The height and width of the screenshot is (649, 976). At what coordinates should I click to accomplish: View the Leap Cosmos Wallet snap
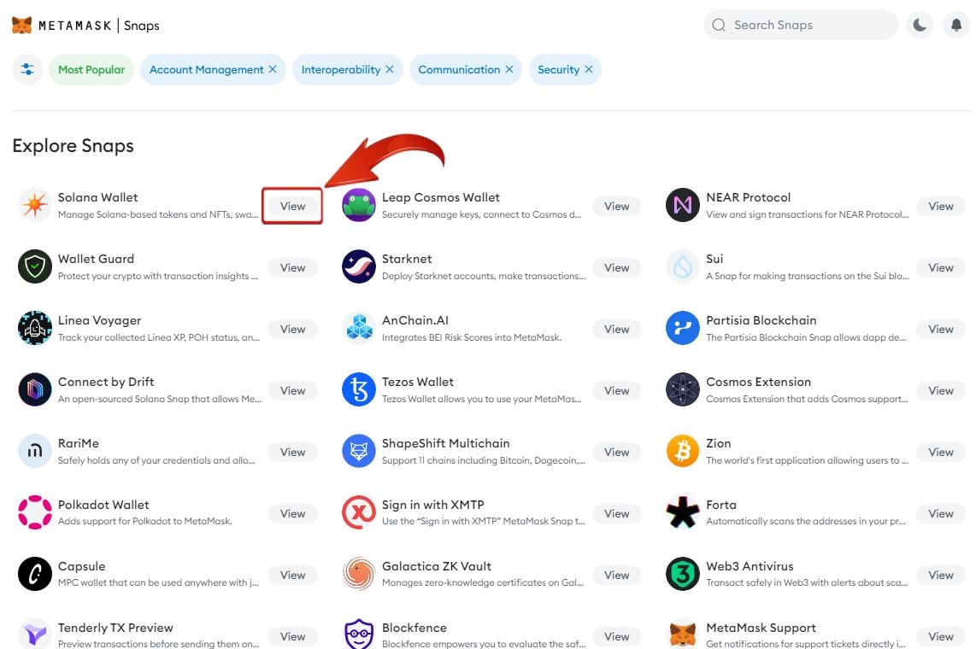pyautogui.click(x=617, y=206)
